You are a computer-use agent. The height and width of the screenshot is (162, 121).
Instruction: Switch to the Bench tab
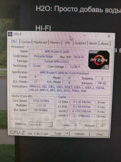click(93, 43)
